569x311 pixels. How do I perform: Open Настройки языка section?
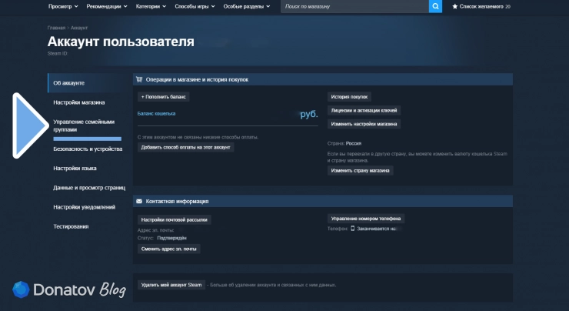75,169
